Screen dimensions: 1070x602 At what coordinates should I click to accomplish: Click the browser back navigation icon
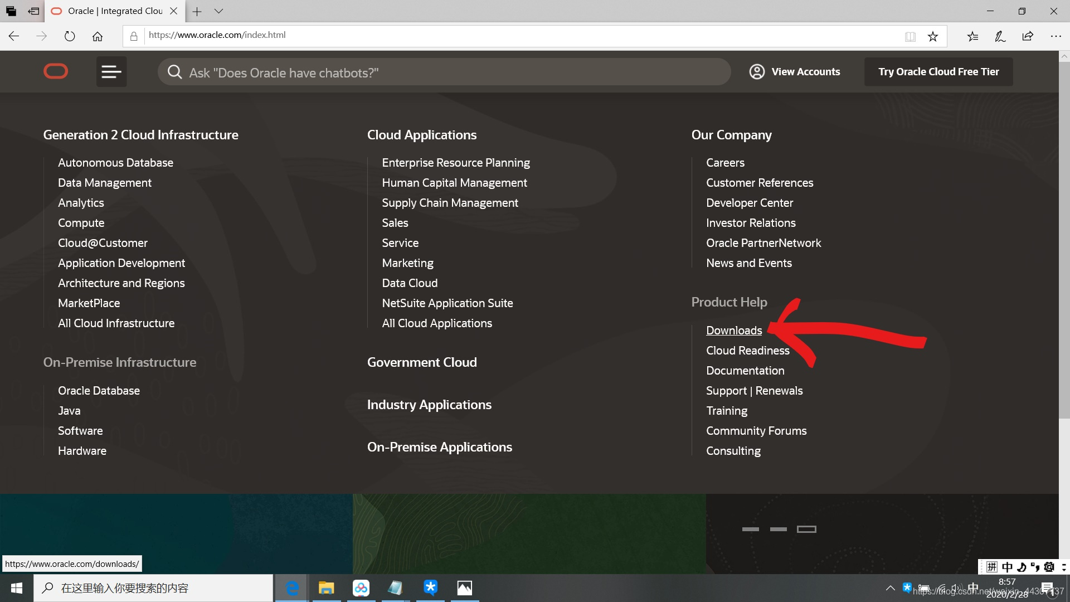pos(14,35)
